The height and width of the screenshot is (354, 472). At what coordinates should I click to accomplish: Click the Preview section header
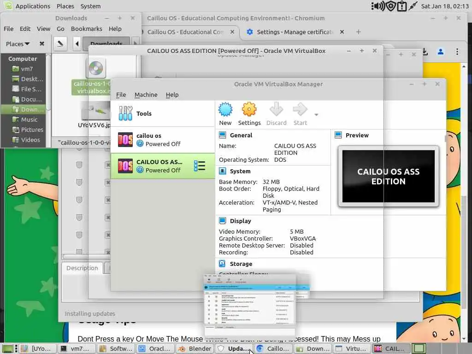[x=357, y=135]
